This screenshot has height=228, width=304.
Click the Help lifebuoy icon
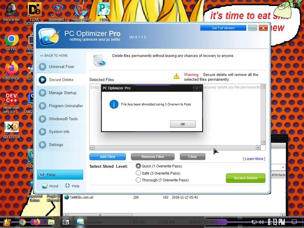[x=67, y=186]
